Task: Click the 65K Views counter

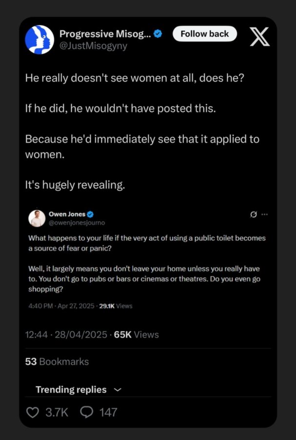Action: click(x=136, y=334)
